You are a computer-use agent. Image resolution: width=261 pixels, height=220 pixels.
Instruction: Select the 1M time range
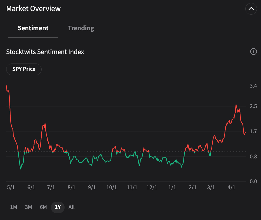[14, 207]
